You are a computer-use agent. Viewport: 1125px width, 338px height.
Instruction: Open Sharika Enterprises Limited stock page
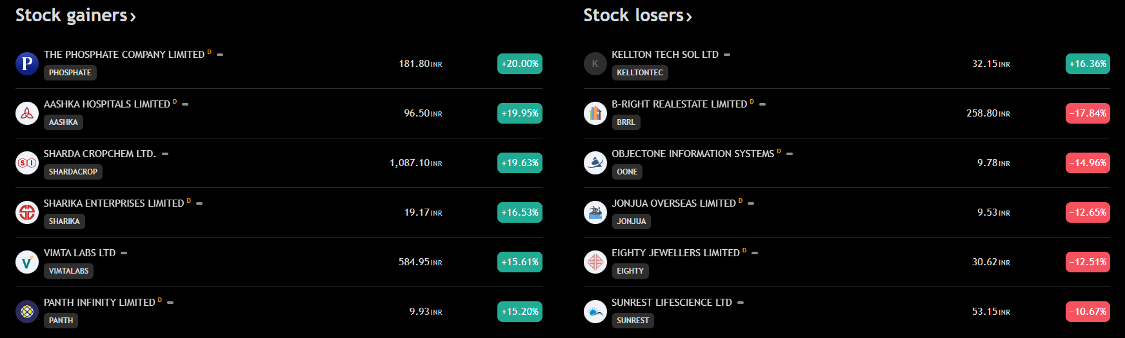coord(114,203)
